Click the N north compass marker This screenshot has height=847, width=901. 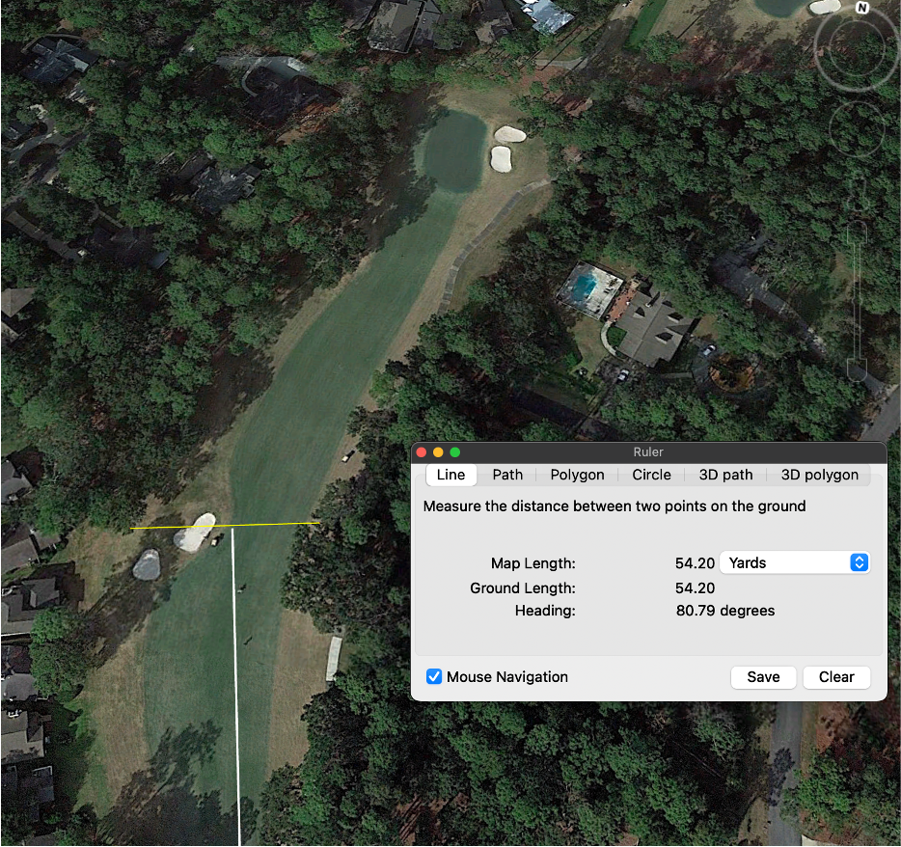click(x=861, y=8)
